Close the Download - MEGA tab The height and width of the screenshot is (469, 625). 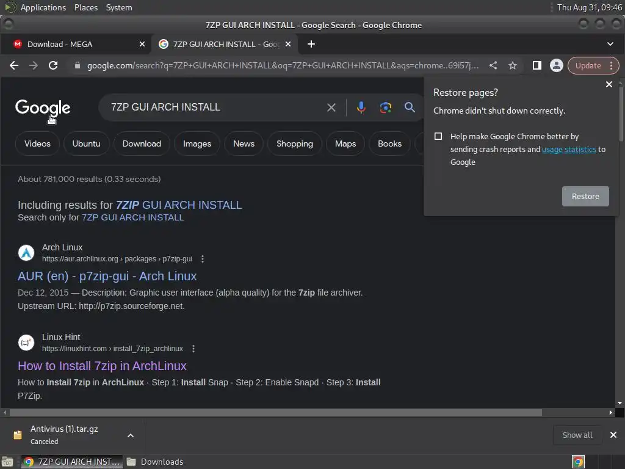tap(142, 44)
